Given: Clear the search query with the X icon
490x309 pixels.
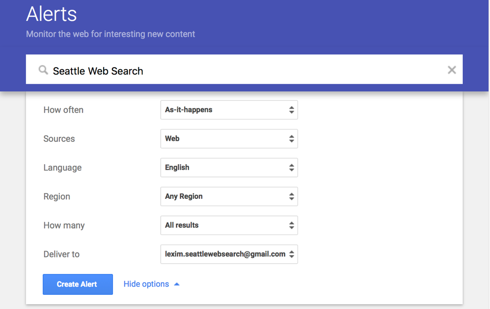Looking at the screenshot, I should (x=452, y=70).
